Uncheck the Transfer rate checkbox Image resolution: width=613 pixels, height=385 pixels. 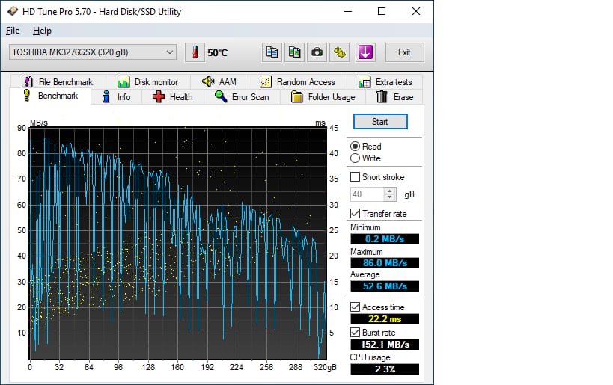[355, 214]
